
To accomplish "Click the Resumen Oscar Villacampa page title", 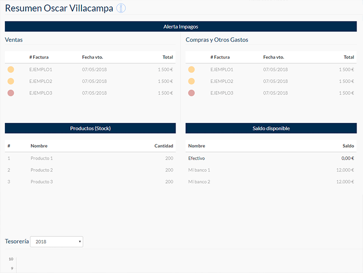I will (59, 8).
